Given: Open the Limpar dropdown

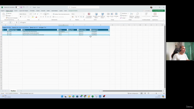Looking at the screenshot, I should pos(123,18).
